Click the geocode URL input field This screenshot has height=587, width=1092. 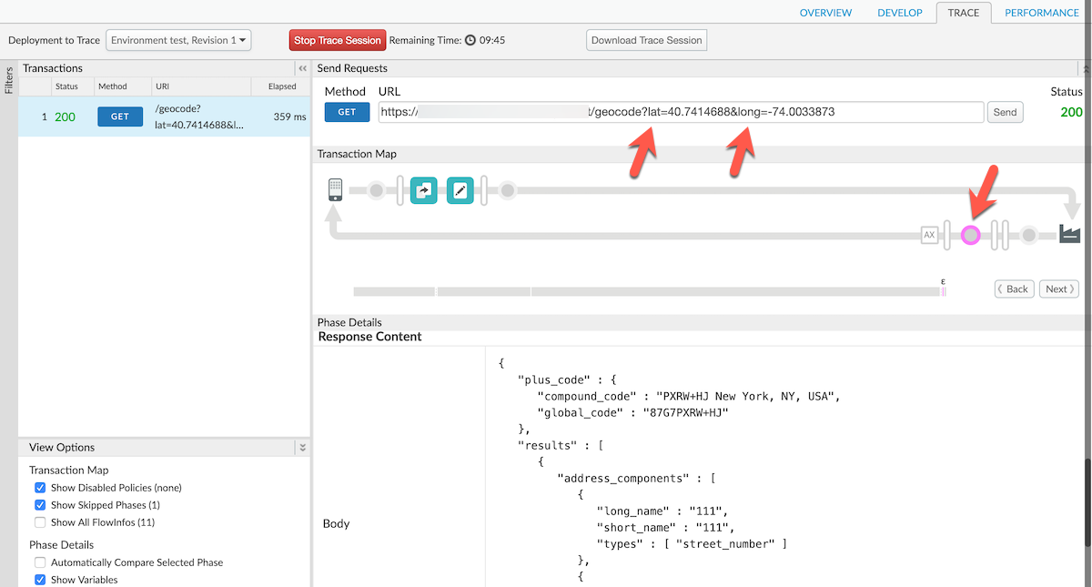[680, 112]
